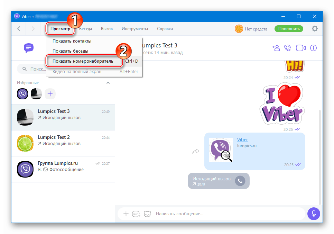This screenshot has width=334, height=234.
Task: Open conversation info panel
Action: tap(313, 48)
